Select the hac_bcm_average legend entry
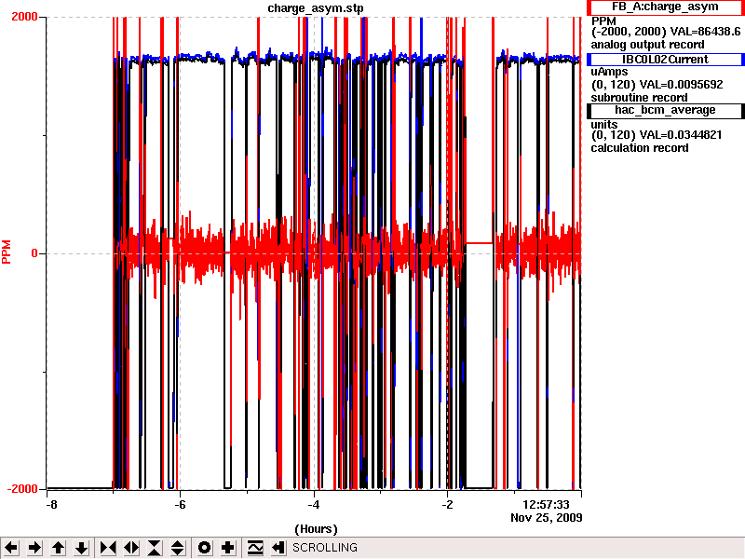Image resolution: width=745 pixels, height=559 pixels. pyautogui.click(x=665, y=110)
